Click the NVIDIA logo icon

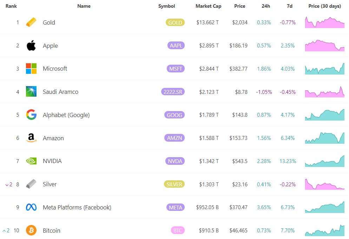(x=31, y=161)
